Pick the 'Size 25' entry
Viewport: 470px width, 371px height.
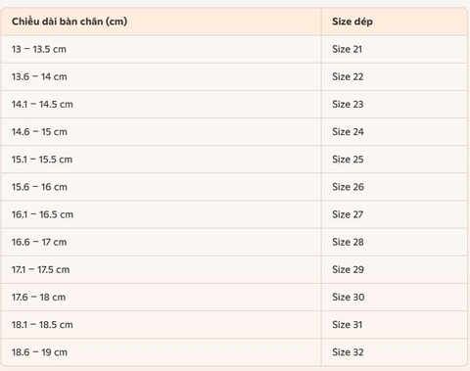point(395,160)
